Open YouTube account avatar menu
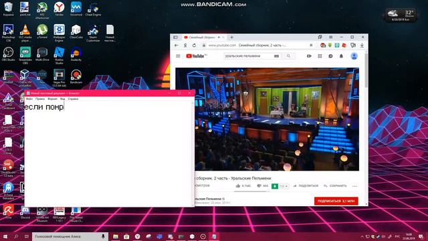 click(x=354, y=56)
